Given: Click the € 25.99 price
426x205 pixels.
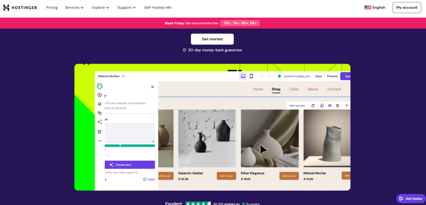Looking at the screenshot, I should 183,179.
